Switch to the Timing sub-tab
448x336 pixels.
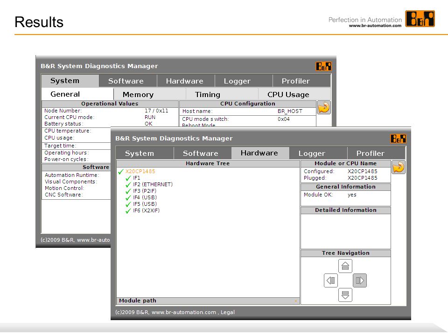pyautogui.click(x=222, y=94)
